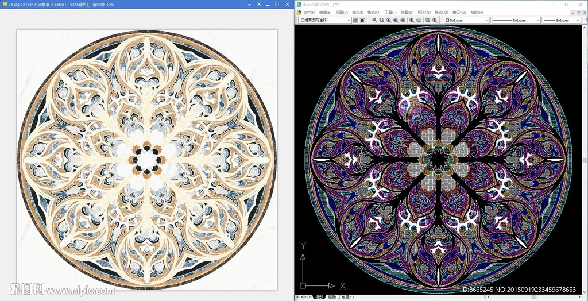
Task: Close the AutoCAD 2008 window
Action: coord(580,5)
